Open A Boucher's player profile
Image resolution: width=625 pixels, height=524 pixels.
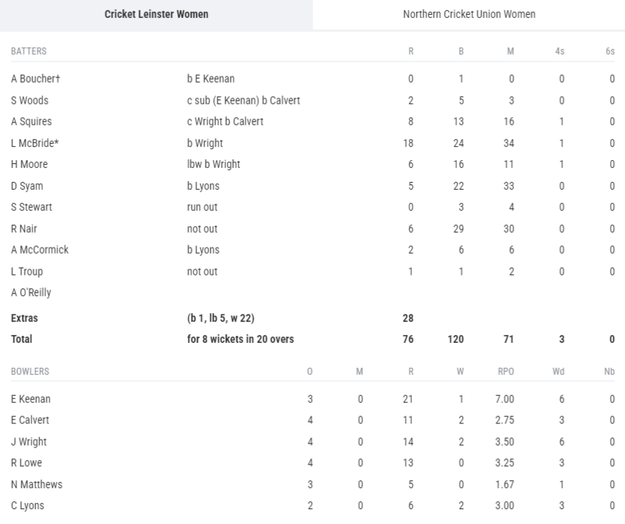click(x=31, y=79)
